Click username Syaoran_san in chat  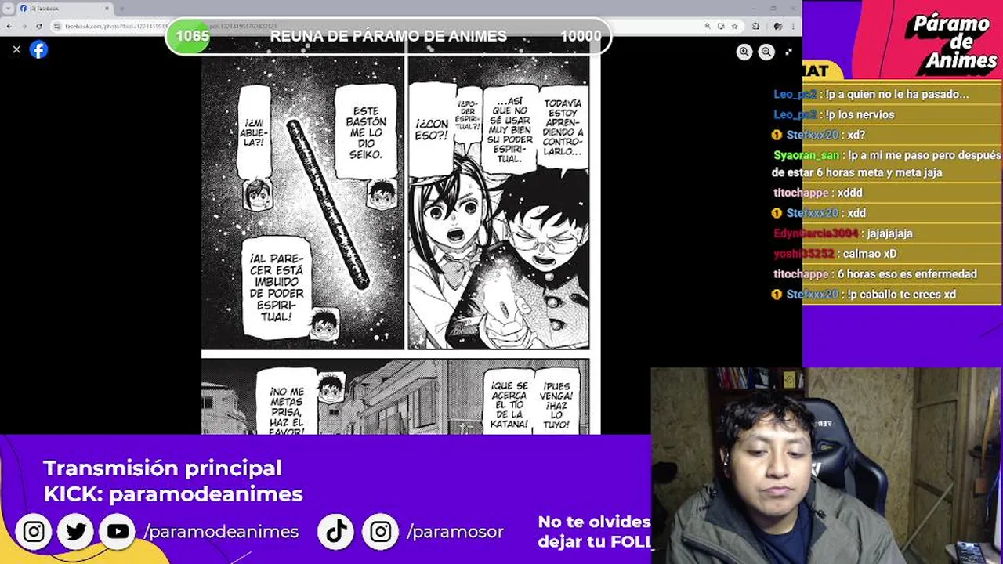point(806,155)
